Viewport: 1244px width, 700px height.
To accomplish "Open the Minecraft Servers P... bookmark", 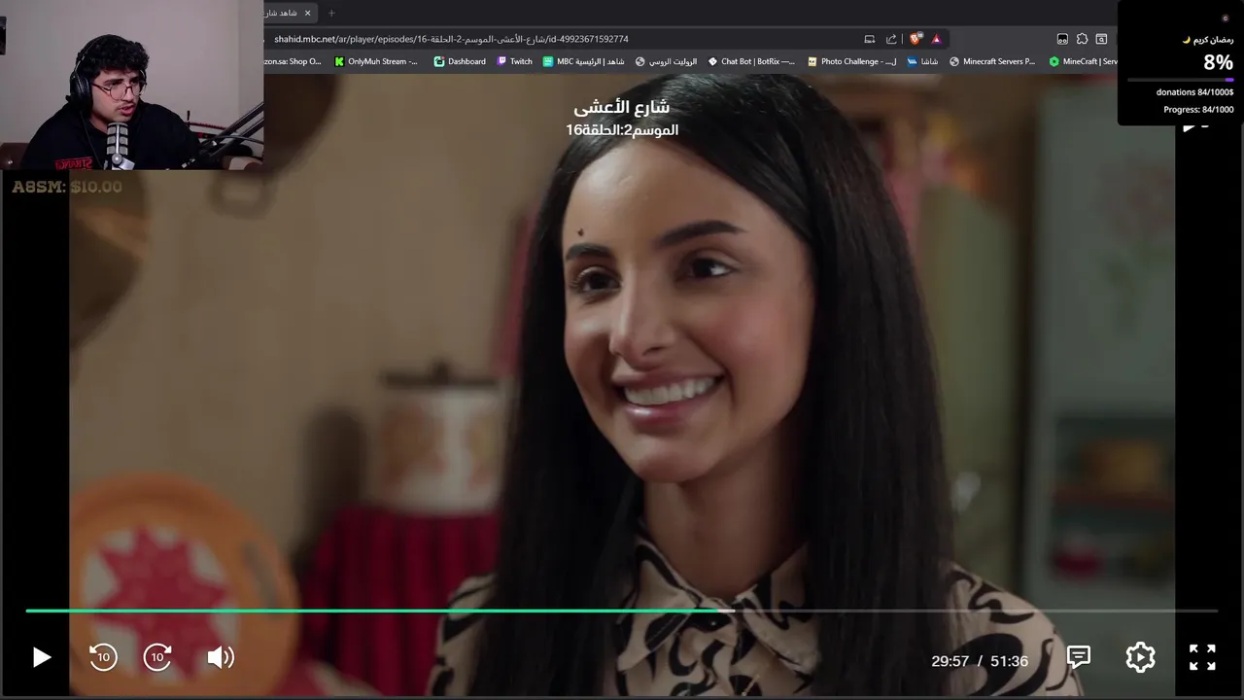I will [992, 61].
